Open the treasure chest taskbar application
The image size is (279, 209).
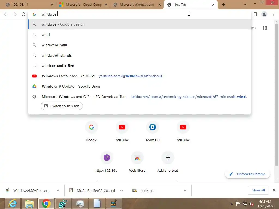tap(114, 204)
